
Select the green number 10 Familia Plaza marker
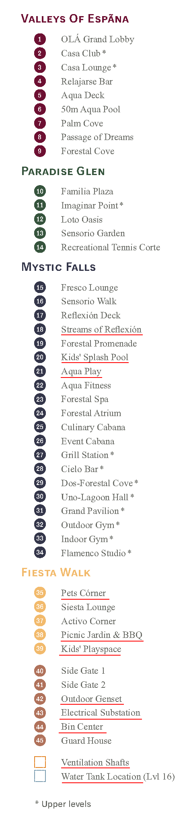[40, 191]
